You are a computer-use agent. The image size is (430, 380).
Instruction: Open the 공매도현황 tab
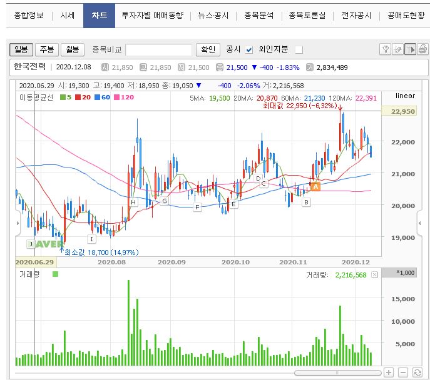(x=406, y=16)
